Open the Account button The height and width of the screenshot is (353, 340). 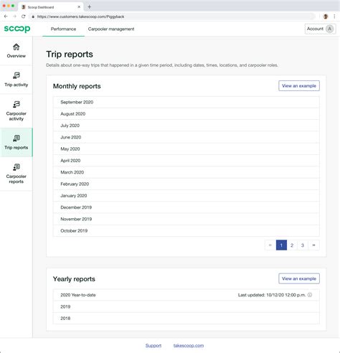[x=320, y=29]
